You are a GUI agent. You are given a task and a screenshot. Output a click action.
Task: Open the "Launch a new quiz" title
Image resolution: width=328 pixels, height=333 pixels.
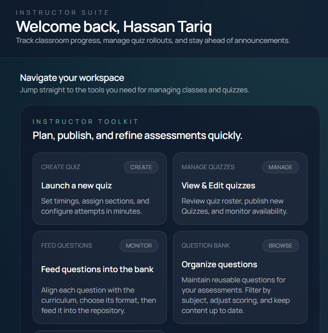(76, 185)
